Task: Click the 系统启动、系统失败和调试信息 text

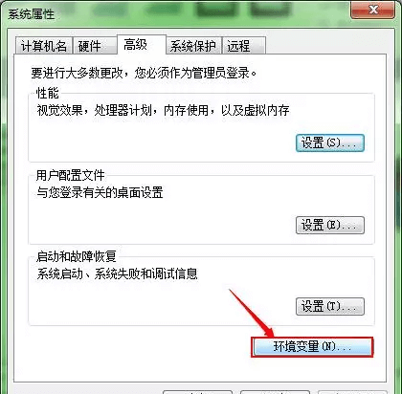Action: click(x=117, y=274)
